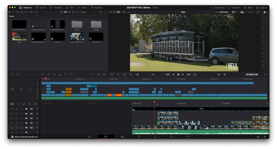Screen dimensions: 277x149
Task: Click the viewer options menu icon
Action: click(x=265, y=74)
